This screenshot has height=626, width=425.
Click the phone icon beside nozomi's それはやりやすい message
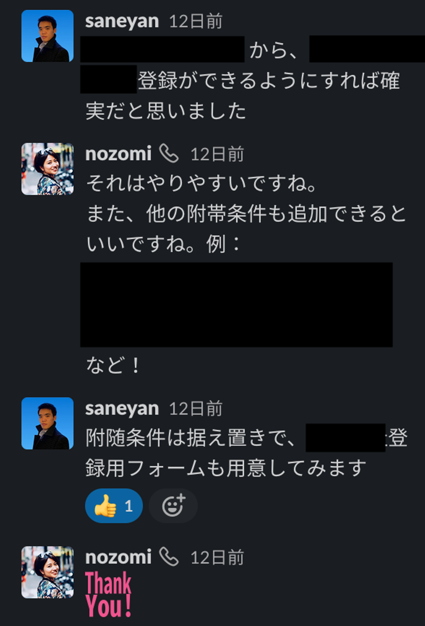pos(169,153)
